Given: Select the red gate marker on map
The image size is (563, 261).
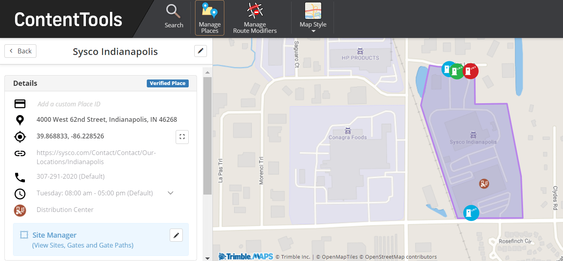Looking at the screenshot, I should (x=470, y=71).
